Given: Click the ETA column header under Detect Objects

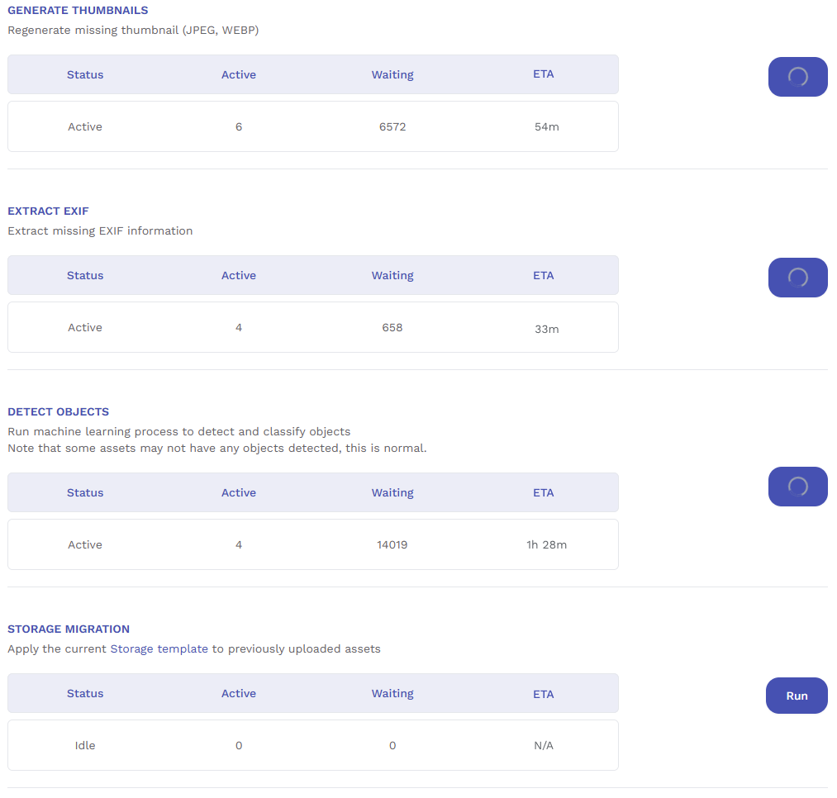Looking at the screenshot, I should 544,492.
